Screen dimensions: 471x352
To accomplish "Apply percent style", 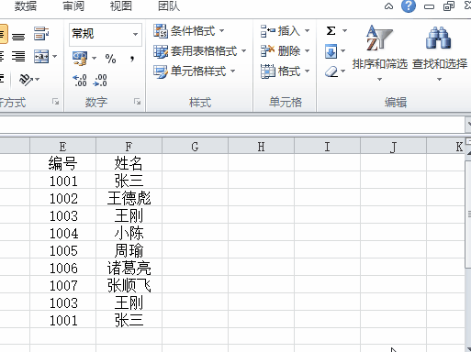I will coord(110,58).
